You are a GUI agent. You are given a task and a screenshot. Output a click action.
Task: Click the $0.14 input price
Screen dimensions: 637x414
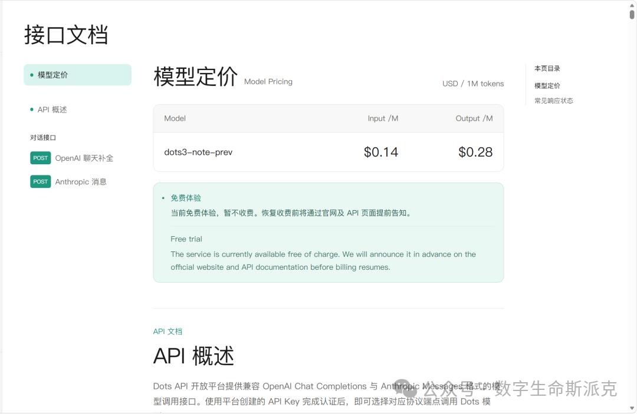point(381,152)
